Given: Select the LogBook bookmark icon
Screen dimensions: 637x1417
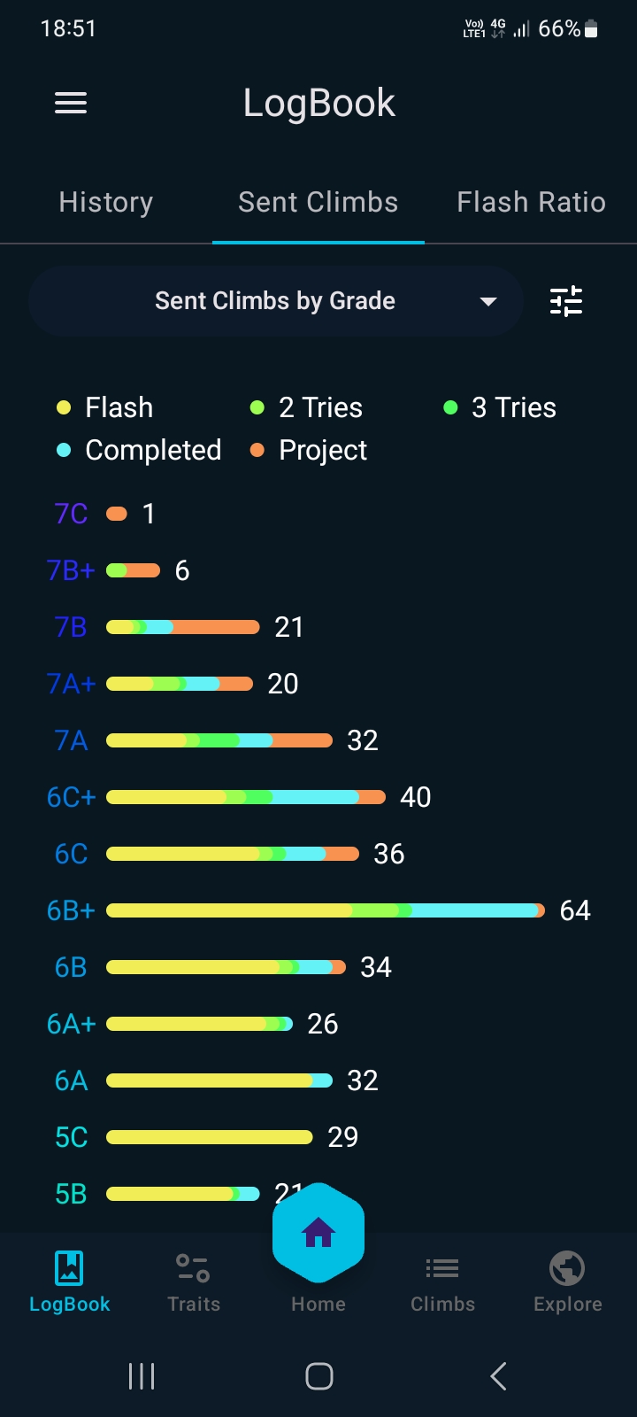Looking at the screenshot, I should (x=69, y=1268).
